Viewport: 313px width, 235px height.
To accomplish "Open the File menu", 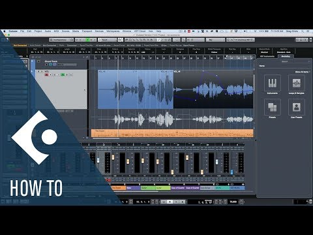I will point(22,31).
